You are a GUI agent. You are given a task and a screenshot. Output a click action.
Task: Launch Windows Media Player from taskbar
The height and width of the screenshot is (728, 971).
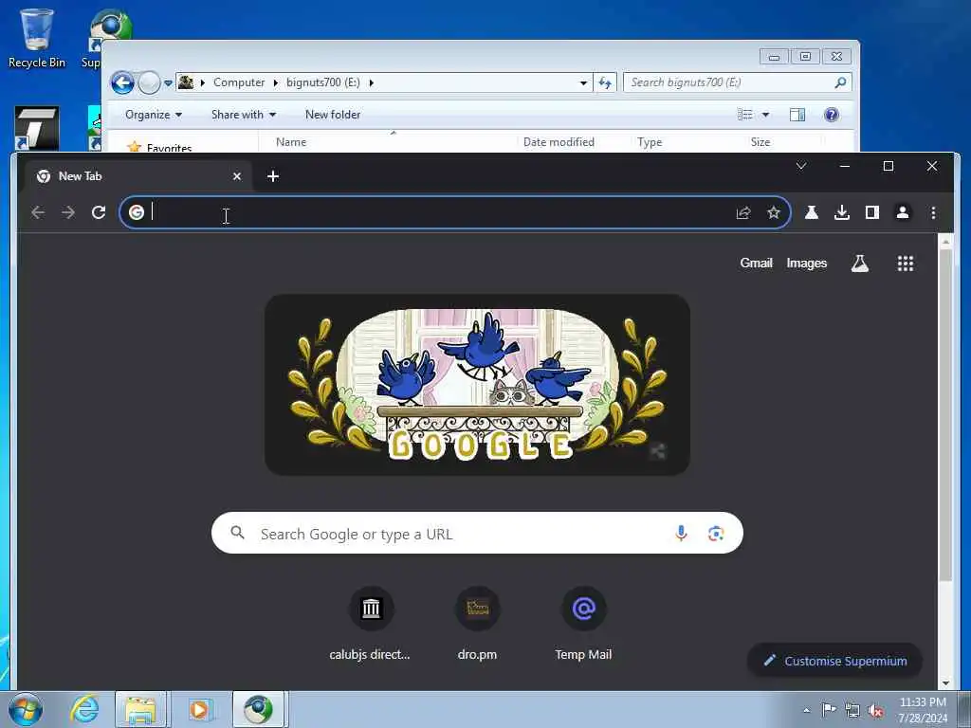pos(199,709)
